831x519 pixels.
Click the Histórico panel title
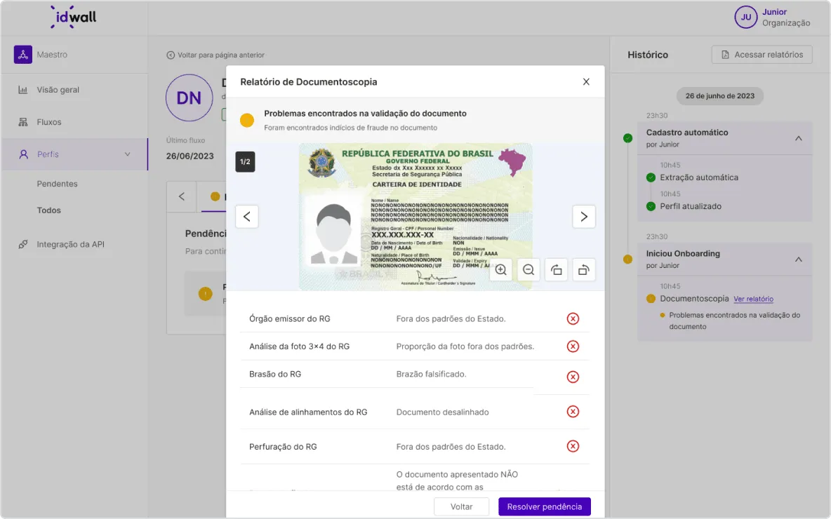648,55
